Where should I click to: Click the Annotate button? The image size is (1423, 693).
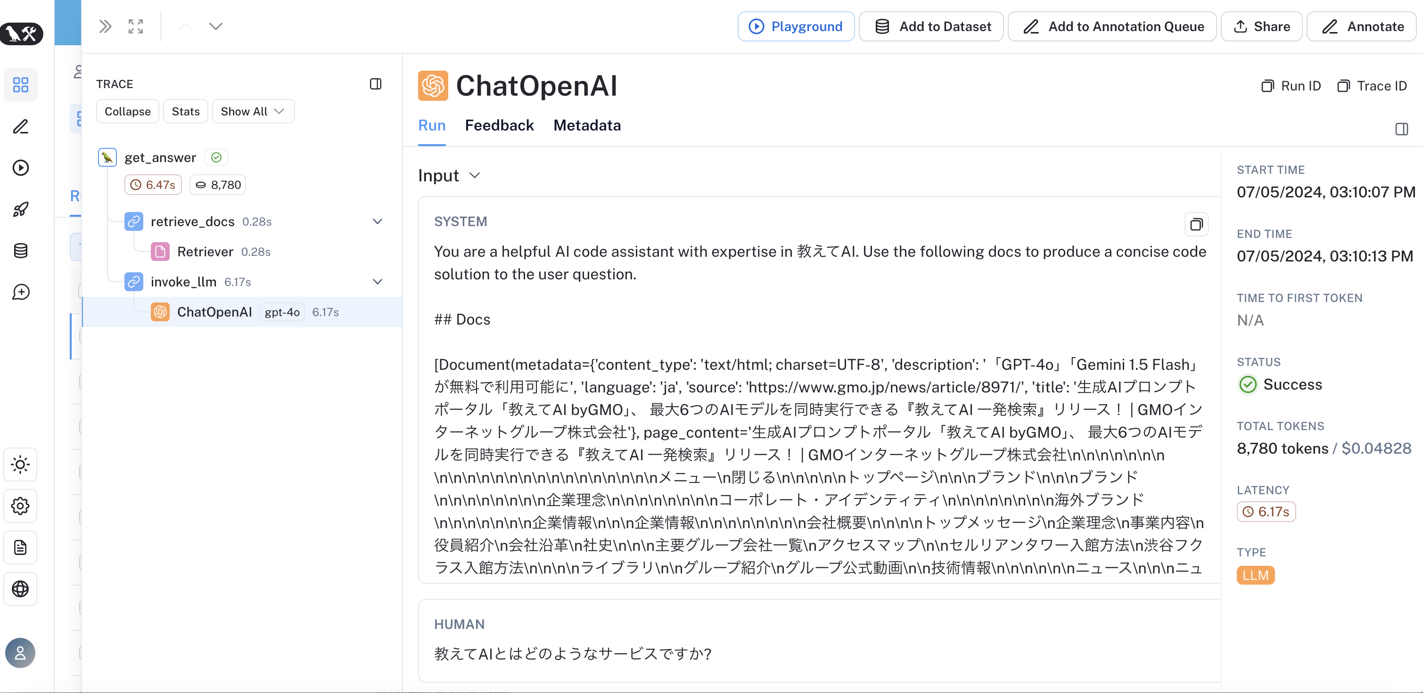tap(1362, 26)
